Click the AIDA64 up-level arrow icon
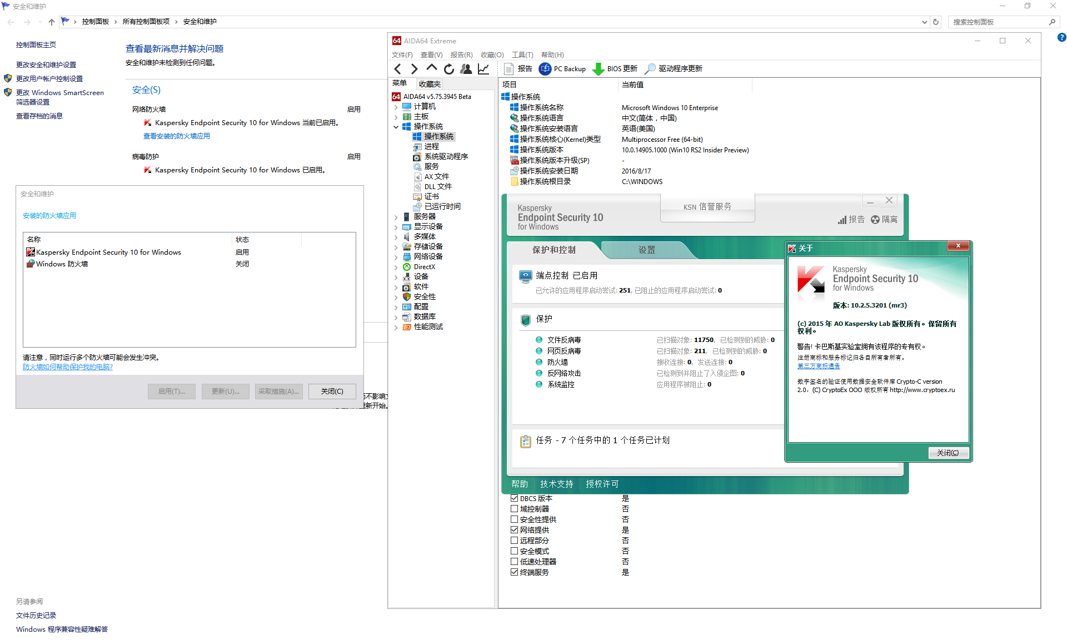This screenshot has width=1067, height=644. point(431,68)
